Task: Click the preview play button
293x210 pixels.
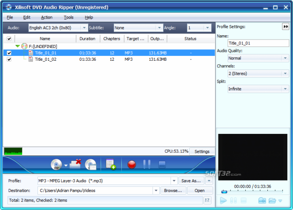Action: [x=223, y=201]
